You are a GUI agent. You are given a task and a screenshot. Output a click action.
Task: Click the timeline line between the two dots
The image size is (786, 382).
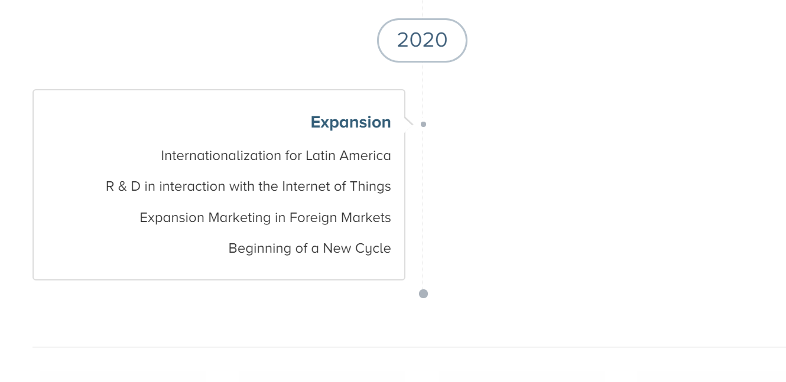pyautogui.click(x=423, y=207)
